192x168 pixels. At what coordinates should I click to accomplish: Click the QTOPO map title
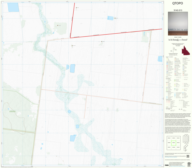pyautogui.click(x=177, y=3)
